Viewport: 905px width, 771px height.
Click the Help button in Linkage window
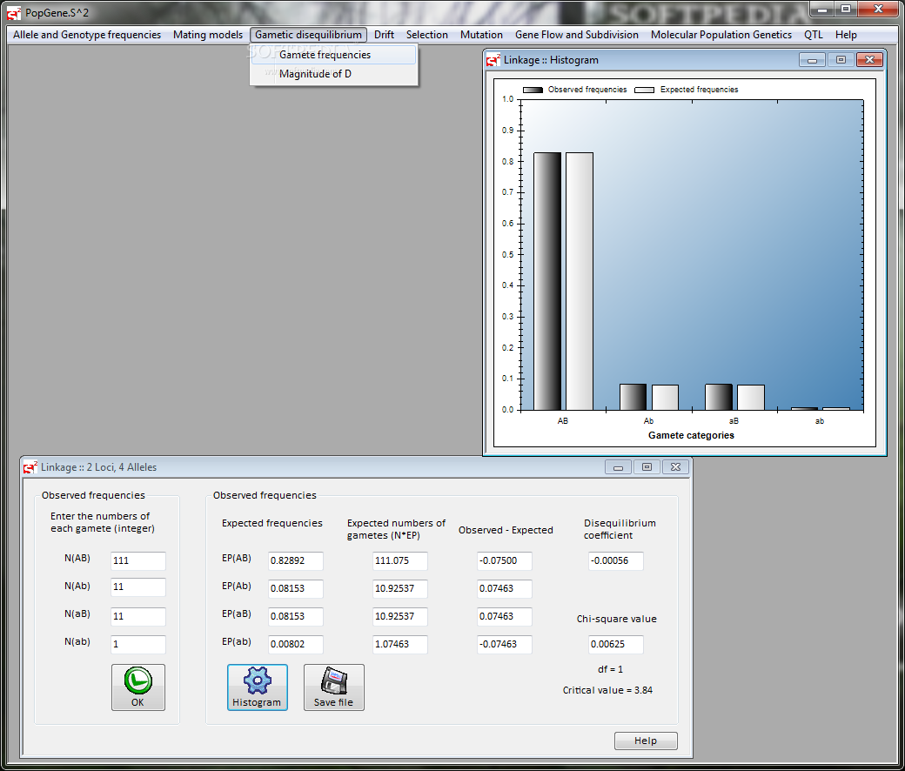tap(646, 741)
